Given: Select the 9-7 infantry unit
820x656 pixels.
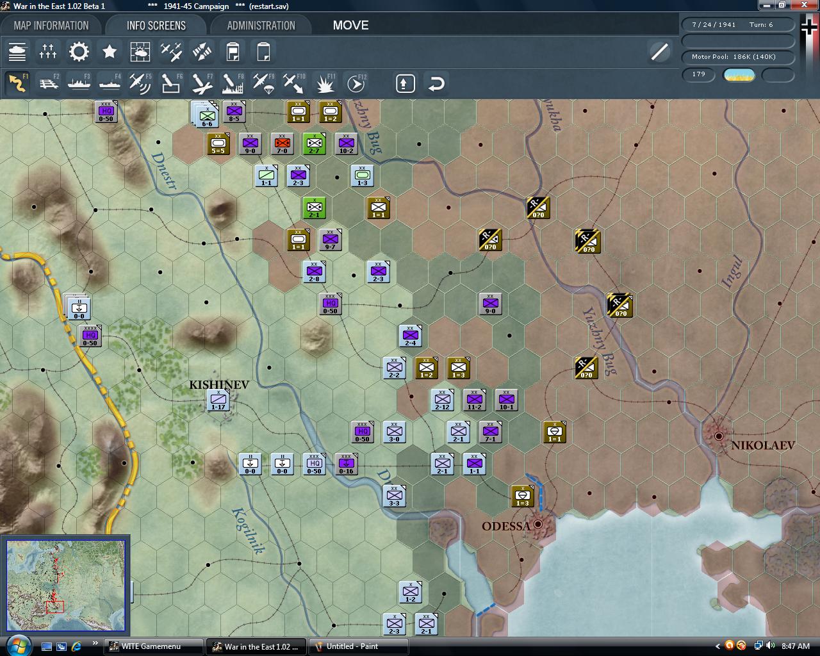Looking at the screenshot, I should (330, 240).
